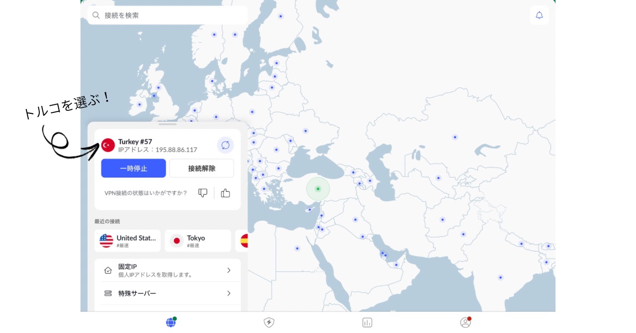
Task: Select Tokyo from recent connections
Action: (x=198, y=241)
